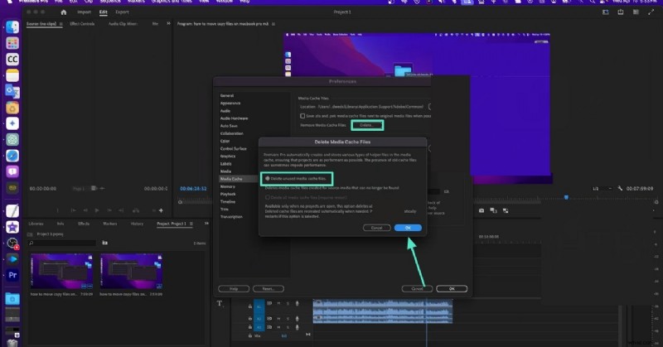The width and height of the screenshot is (663, 347).
Task: Select 'Delete all media cache files' radio
Action: point(267,197)
